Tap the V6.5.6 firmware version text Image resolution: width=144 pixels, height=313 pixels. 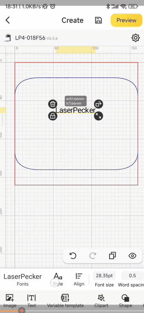[x=52, y=38]
